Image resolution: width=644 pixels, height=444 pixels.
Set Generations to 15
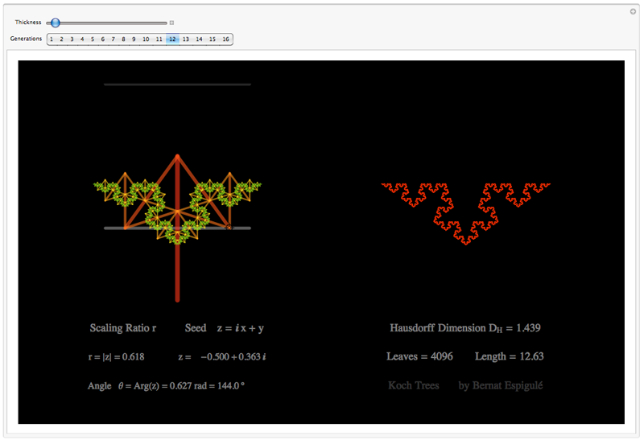[213, 39]
